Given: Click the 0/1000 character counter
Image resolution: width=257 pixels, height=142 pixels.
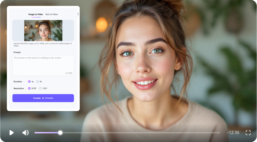Looking at the screenshot, I should (x=69, y=73).
